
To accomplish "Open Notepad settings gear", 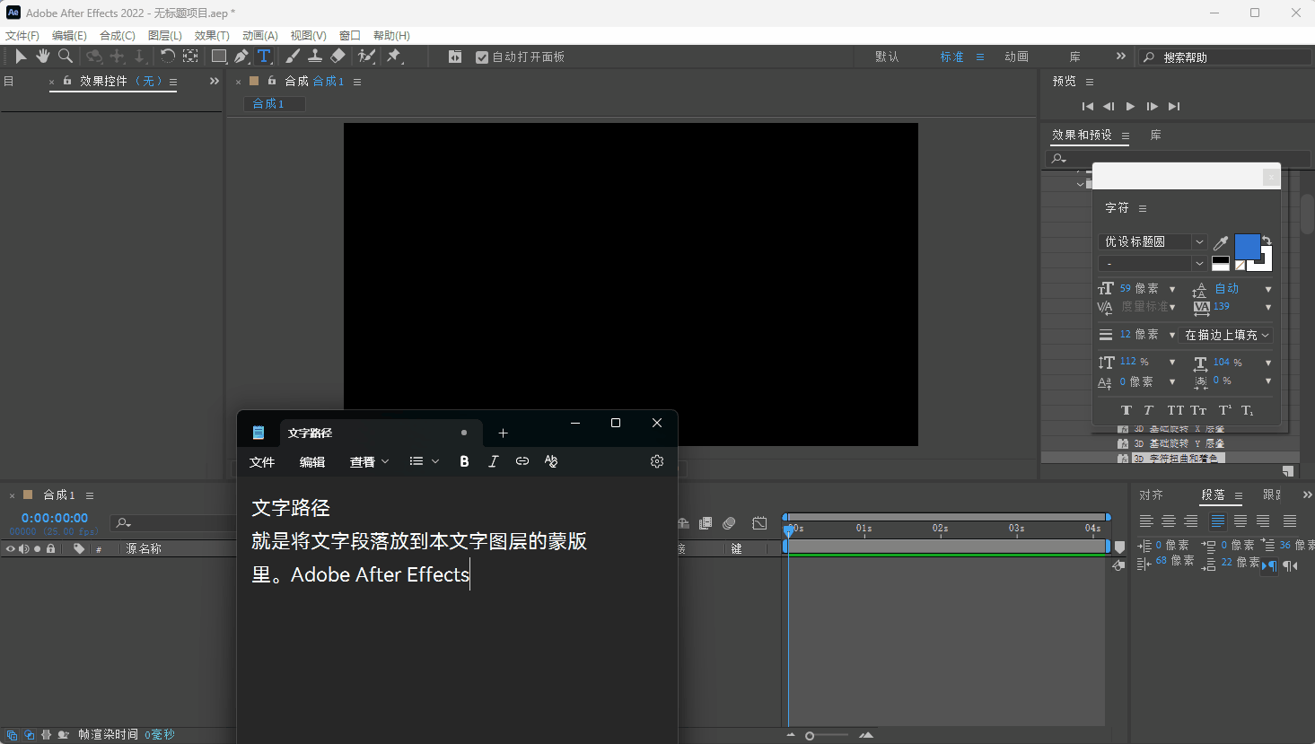I will pos(657,461).
